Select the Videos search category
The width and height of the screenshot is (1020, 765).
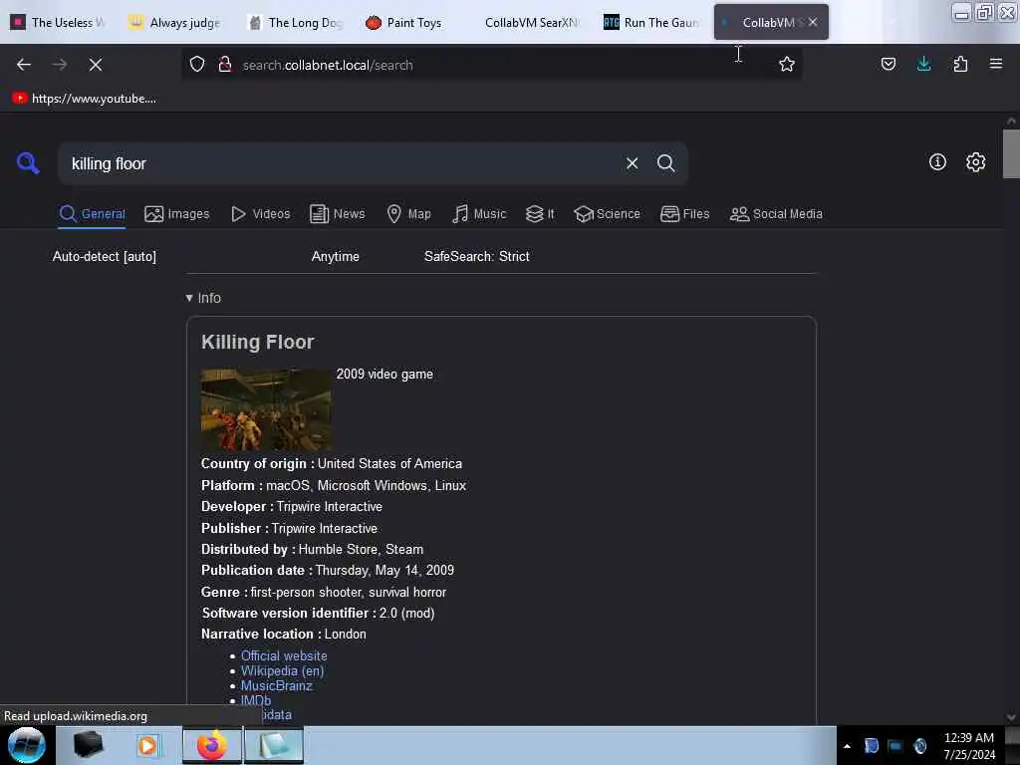[261, 214]
